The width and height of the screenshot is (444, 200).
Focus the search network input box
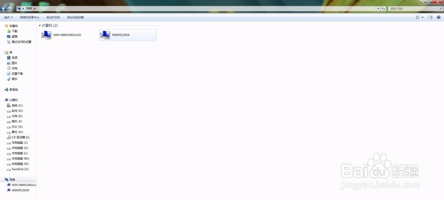click(413, 9)
